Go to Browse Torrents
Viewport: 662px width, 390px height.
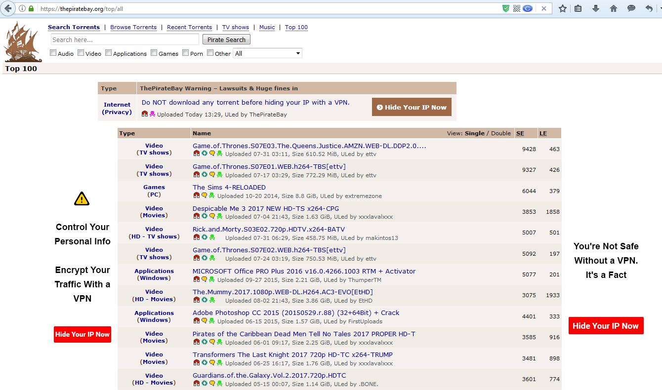(133, 27)
